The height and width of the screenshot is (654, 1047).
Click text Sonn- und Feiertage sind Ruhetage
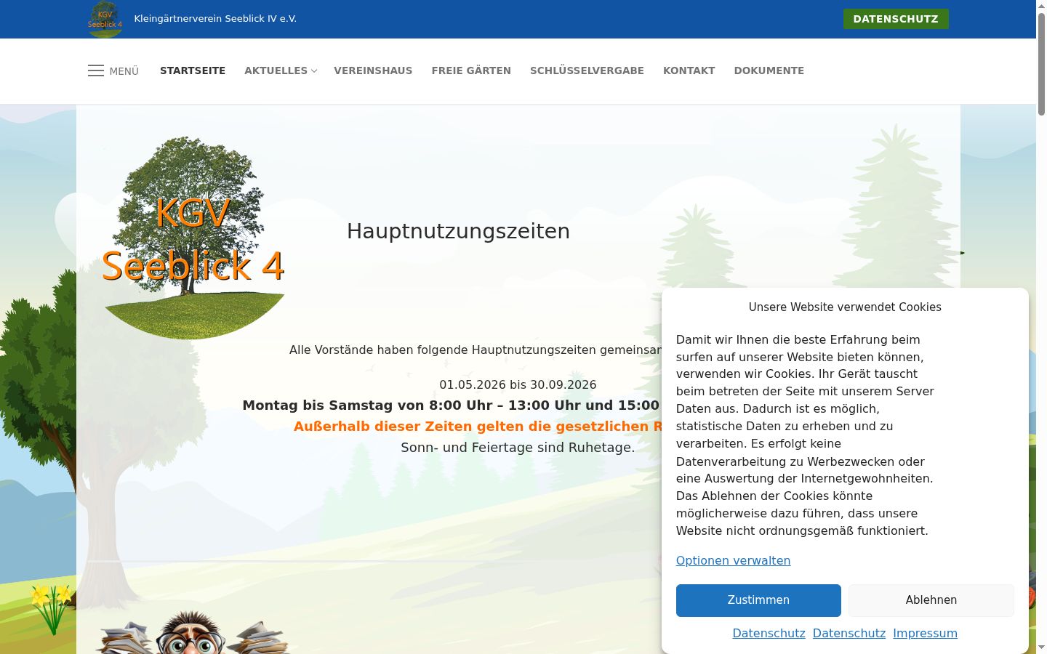(x=518, y=448)
